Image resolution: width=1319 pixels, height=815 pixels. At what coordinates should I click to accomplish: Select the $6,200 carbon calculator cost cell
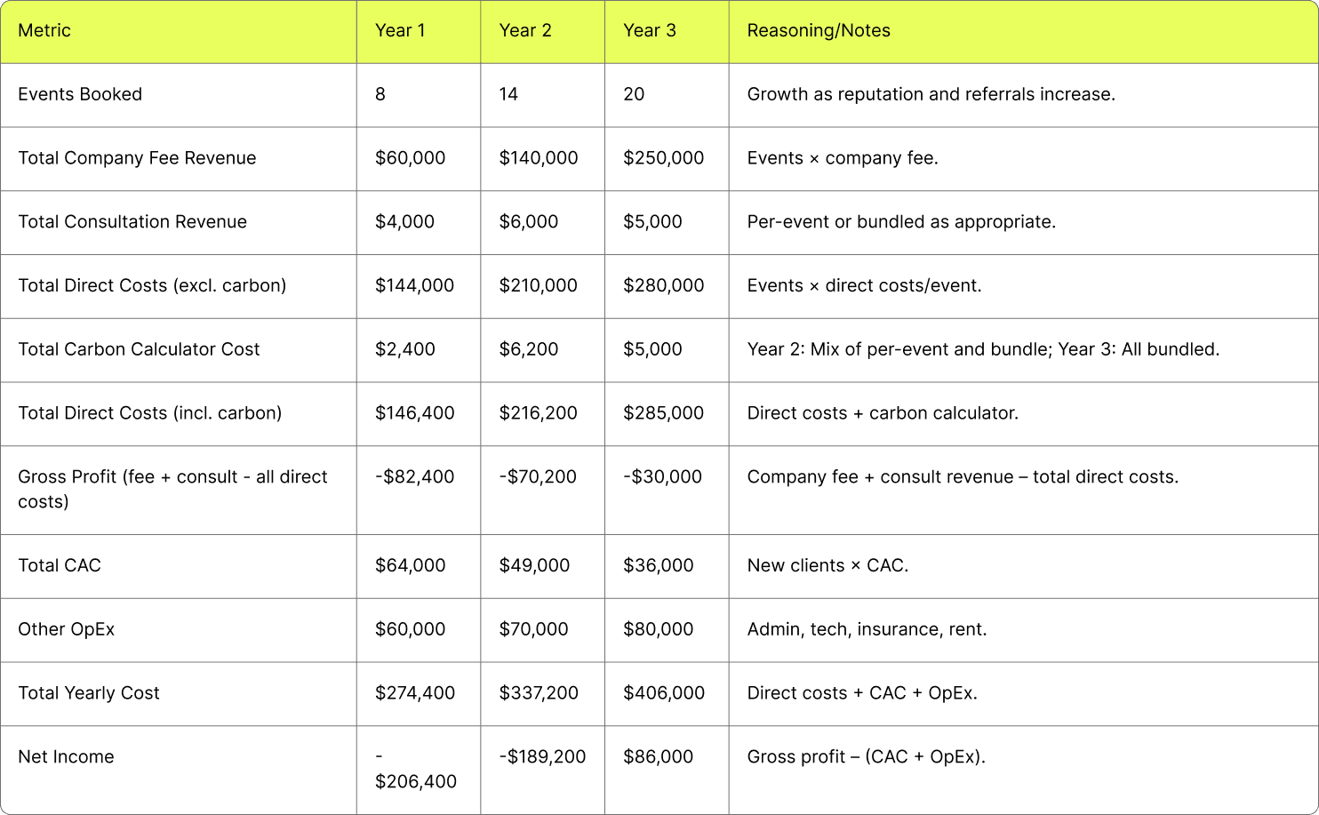point(529,349)
